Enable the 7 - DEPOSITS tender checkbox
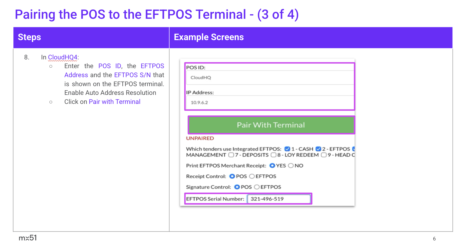The height and width of the screenshot is (252, 456). [x=231, y=155]
